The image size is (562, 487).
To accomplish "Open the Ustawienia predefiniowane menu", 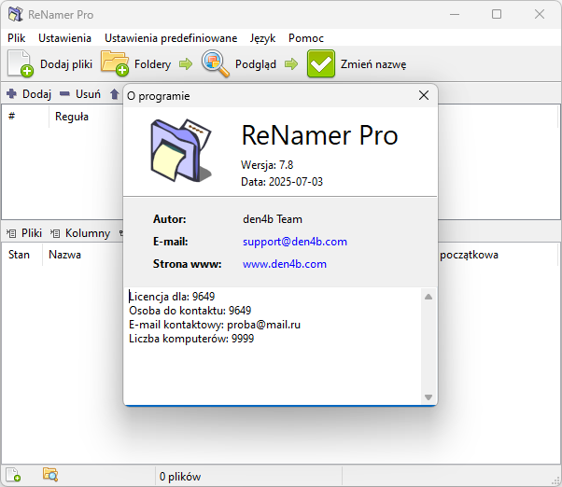I will [x=171, y=38].
